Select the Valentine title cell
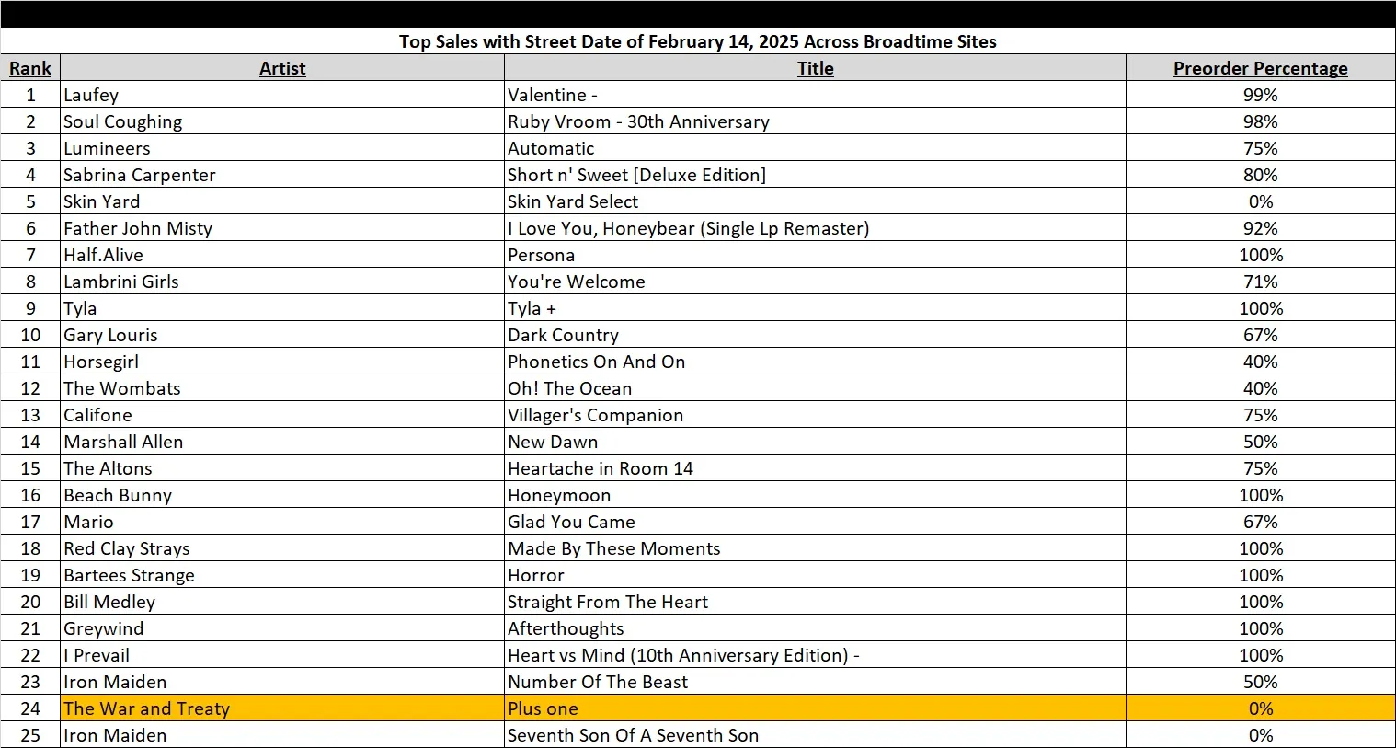Screen dimensions: 1396x748 [x=815, y=95]
